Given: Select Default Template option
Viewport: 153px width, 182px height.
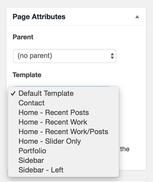Looking at the screenshot, I should 63,93.
